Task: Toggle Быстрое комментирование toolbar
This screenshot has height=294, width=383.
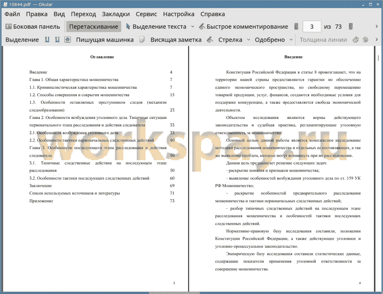Action: 244,27
